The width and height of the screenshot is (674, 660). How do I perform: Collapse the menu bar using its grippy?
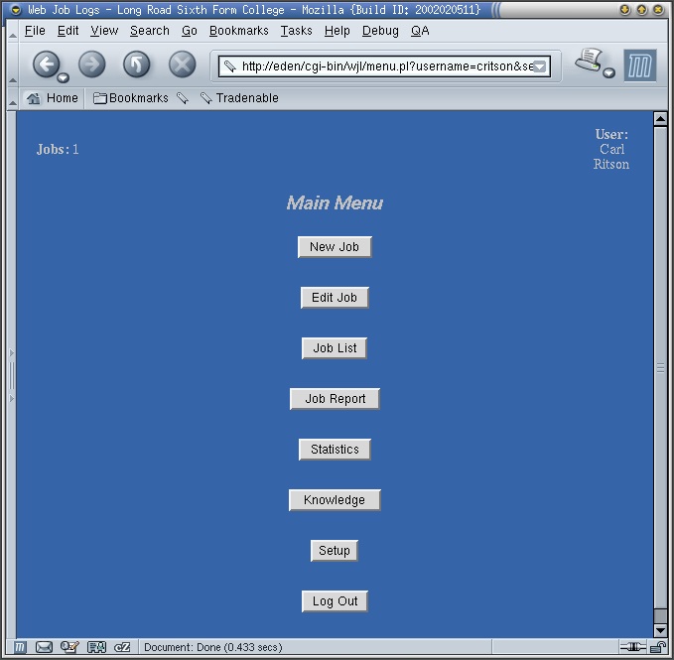pyautogui.click(x=13, y=32)
